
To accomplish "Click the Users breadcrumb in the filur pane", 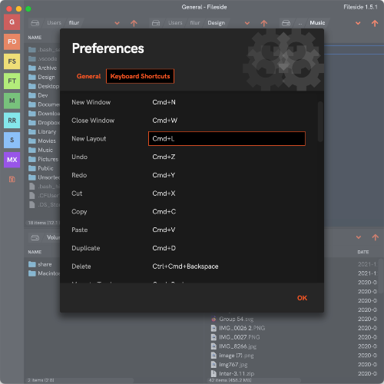I will point(54,23).
